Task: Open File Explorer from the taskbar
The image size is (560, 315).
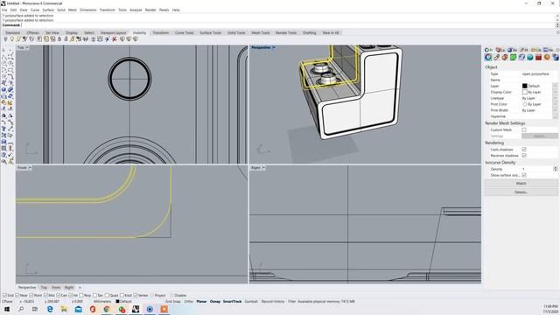Action: tap(64, 309)
